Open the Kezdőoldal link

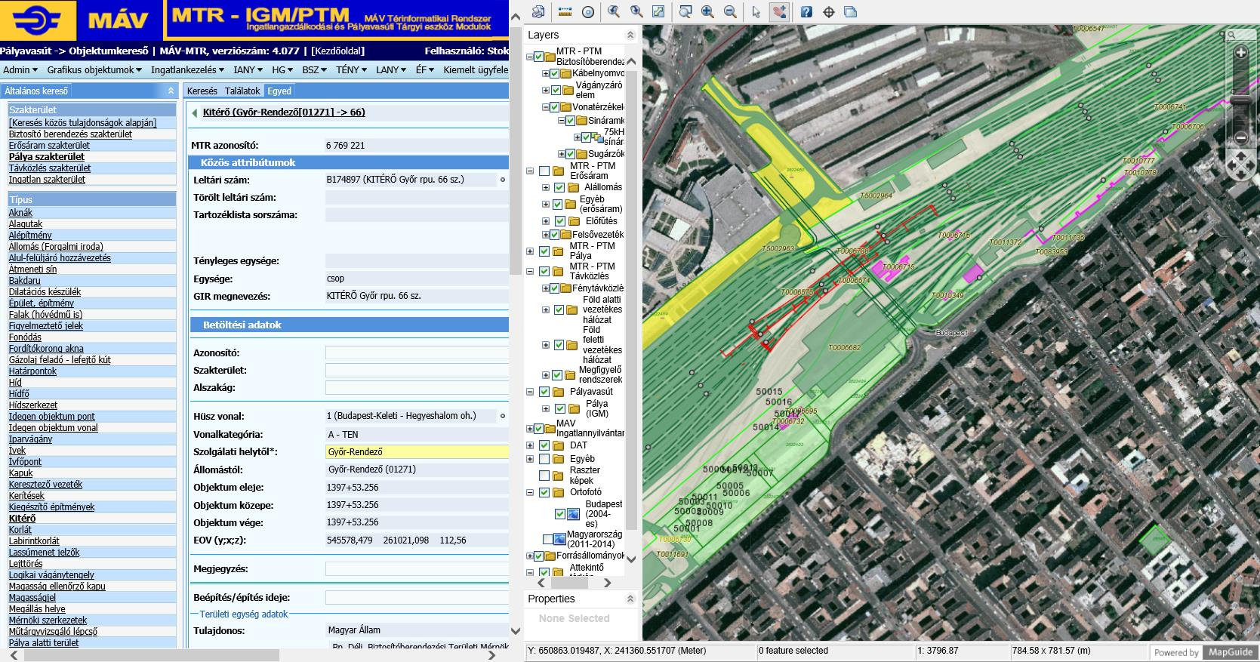pos(337,51)
